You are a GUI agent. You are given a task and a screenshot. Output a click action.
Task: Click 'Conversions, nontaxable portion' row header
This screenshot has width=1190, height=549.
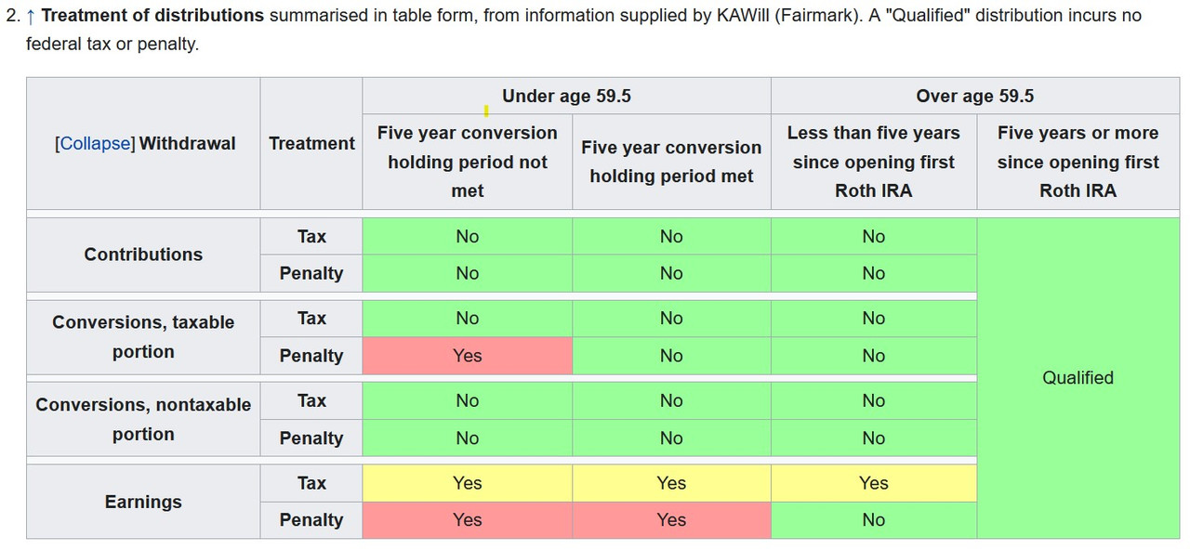pos(143,420)
